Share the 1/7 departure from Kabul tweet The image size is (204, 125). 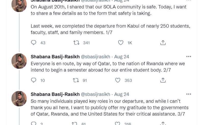(x=163, y=43)
